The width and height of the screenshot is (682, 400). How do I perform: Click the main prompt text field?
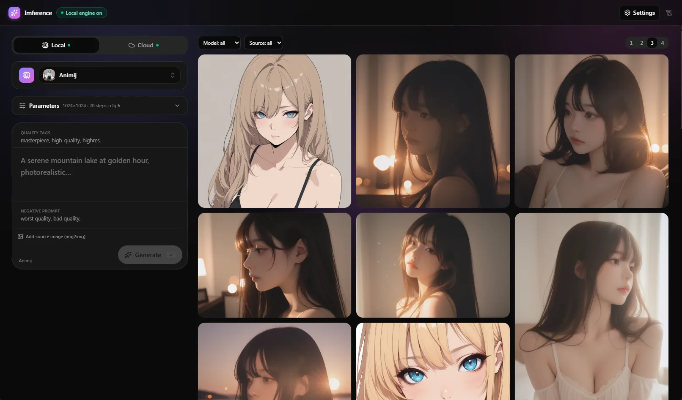(x=100, y=174)
